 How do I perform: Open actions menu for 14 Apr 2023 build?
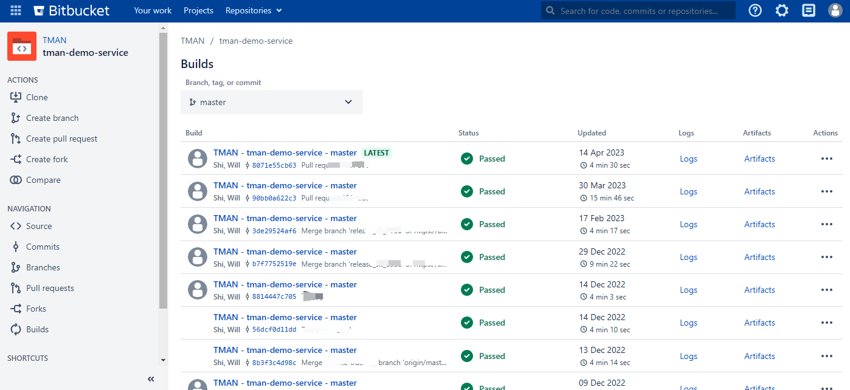coord(826,159)
